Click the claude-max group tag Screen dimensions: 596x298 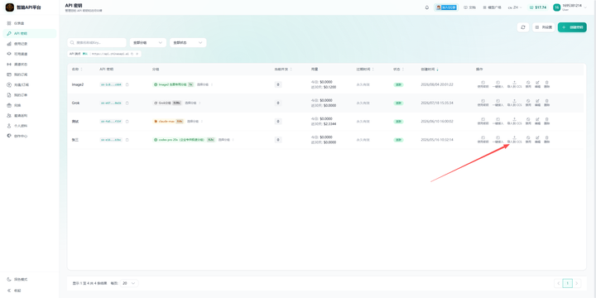(x=168, y=121)
